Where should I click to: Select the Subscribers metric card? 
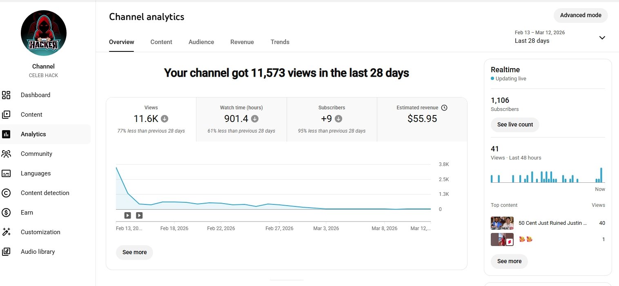(332, 119)
